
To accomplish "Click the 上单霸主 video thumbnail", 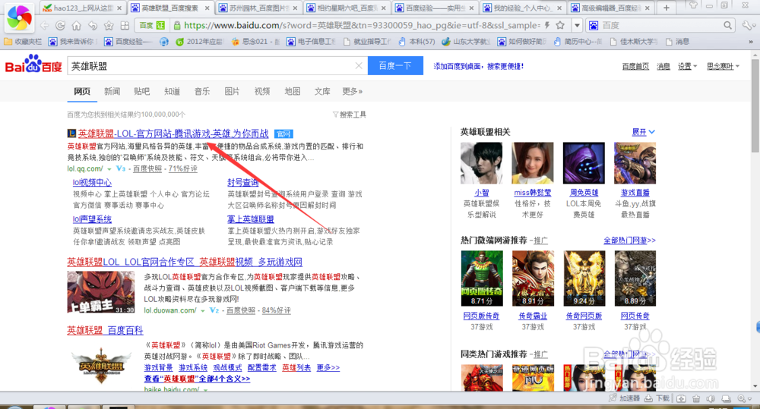I will (x=101, y=292).
